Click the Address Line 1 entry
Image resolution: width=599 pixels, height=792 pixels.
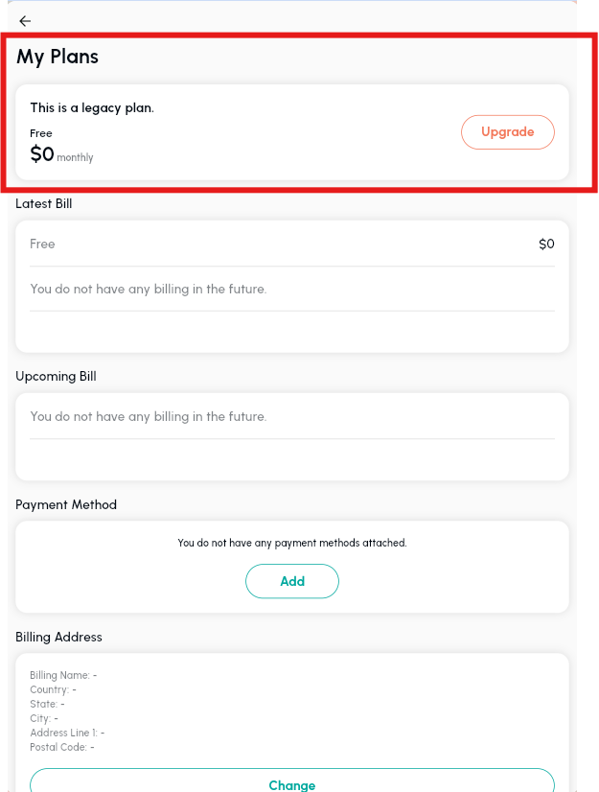coord(67,733)
